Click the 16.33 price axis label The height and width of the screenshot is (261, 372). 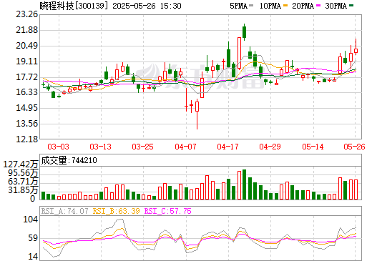point(26,92)
